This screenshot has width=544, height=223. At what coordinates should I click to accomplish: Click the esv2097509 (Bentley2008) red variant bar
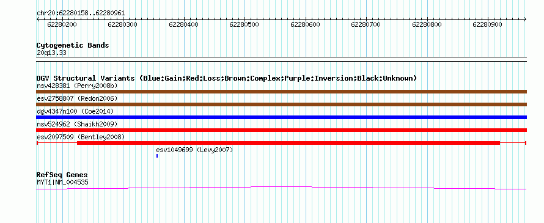[x=281, y=143]
